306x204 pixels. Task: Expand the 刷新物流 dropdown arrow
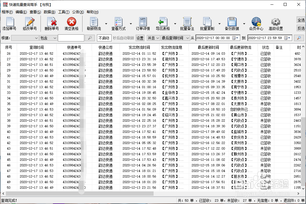pos(106,24)
